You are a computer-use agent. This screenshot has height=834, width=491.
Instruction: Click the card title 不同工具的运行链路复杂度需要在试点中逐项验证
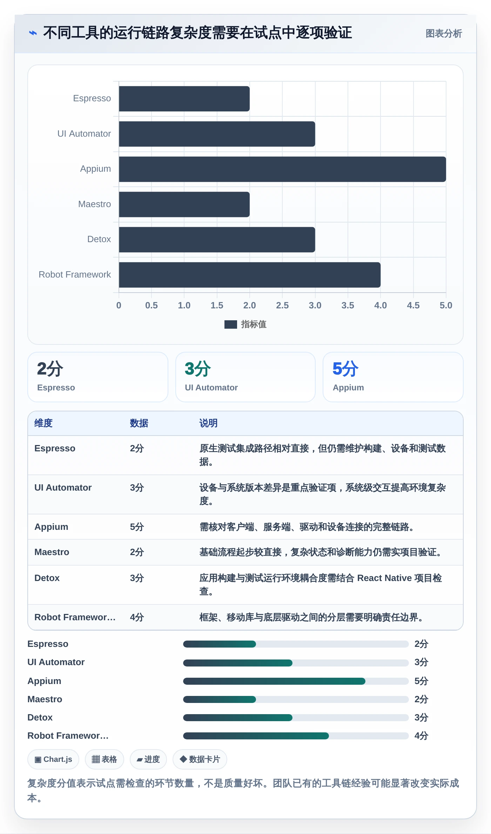coord(197,33)
